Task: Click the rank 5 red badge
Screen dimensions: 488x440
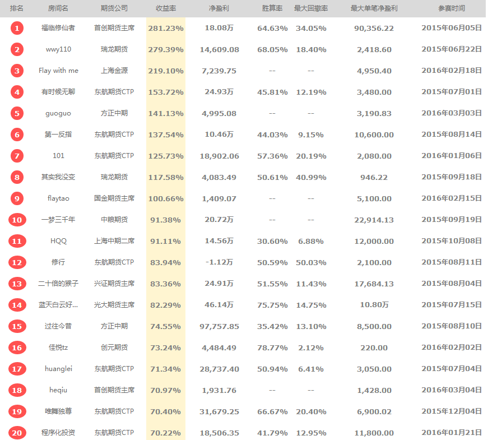Action: click(x=17, y=113)
